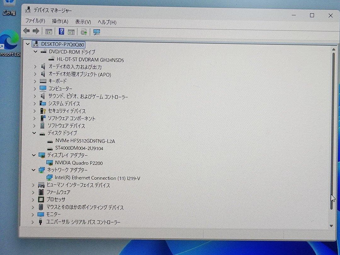Select the NVIDIA Quadro P2200 device icon
The image size is (340, 255).
(x=49, y=163)
